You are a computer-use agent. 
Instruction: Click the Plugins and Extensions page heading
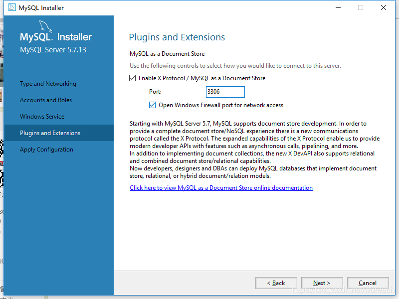click(177, 37)
